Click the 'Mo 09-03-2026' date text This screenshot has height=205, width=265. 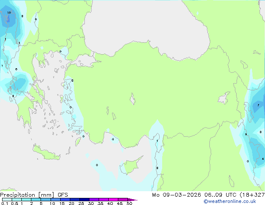(176, 195)
